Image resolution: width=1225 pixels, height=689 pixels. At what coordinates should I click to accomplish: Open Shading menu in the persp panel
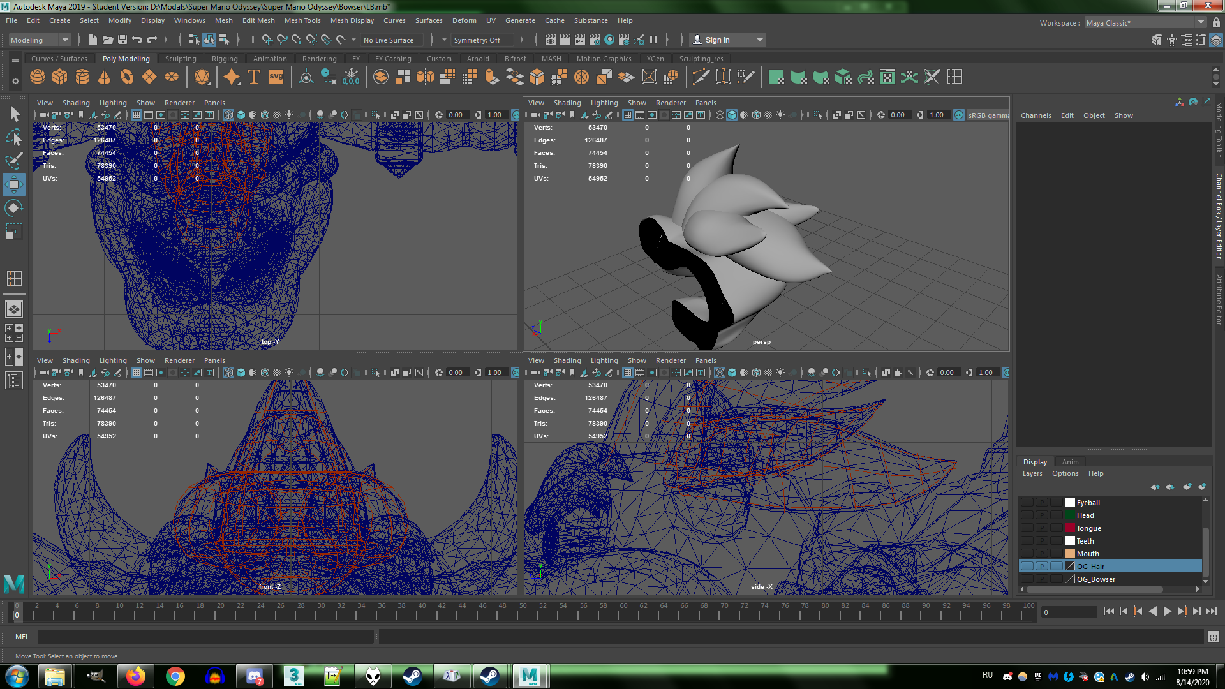pos(567,103)
